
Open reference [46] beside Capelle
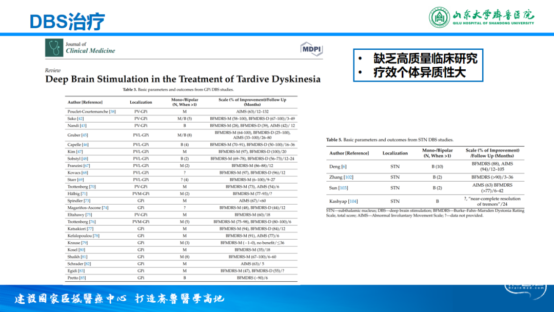click(85, 145)
